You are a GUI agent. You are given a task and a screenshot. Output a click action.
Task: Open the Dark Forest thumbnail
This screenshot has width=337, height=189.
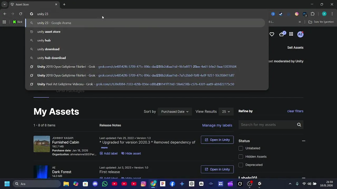coord(42,172)
